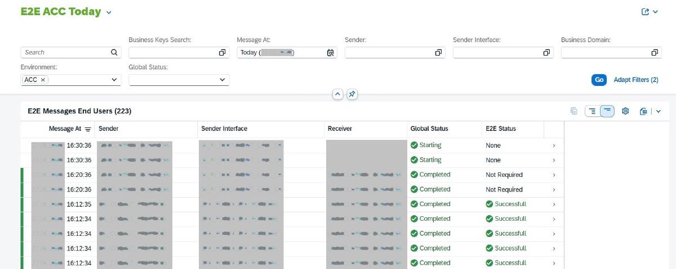Screen dimensions: 676x269
Task: Open the Global Status dropdown
Action: point(222,80)
